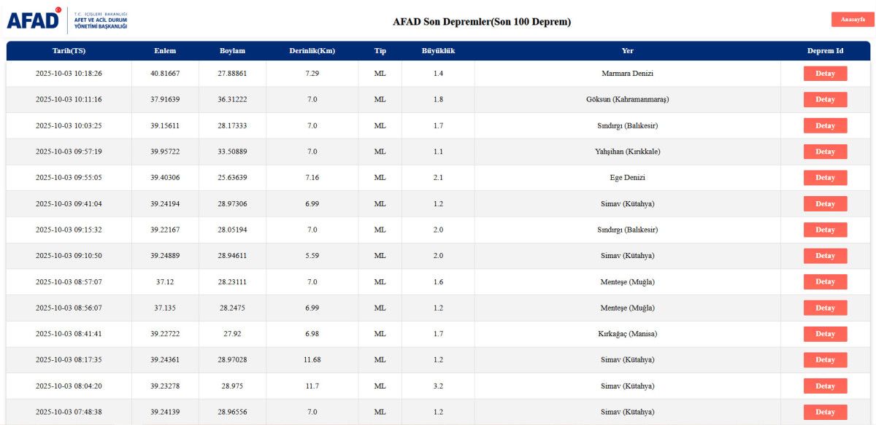This screenshot has width=876, height=425.
Task: Click the Yer column header
Action: click(x=627, y=51)
